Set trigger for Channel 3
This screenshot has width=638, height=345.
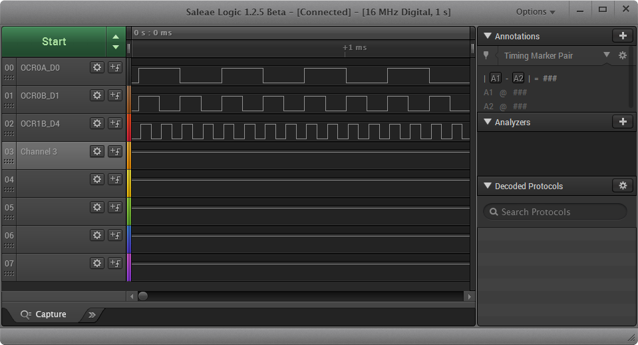point(115,152)
